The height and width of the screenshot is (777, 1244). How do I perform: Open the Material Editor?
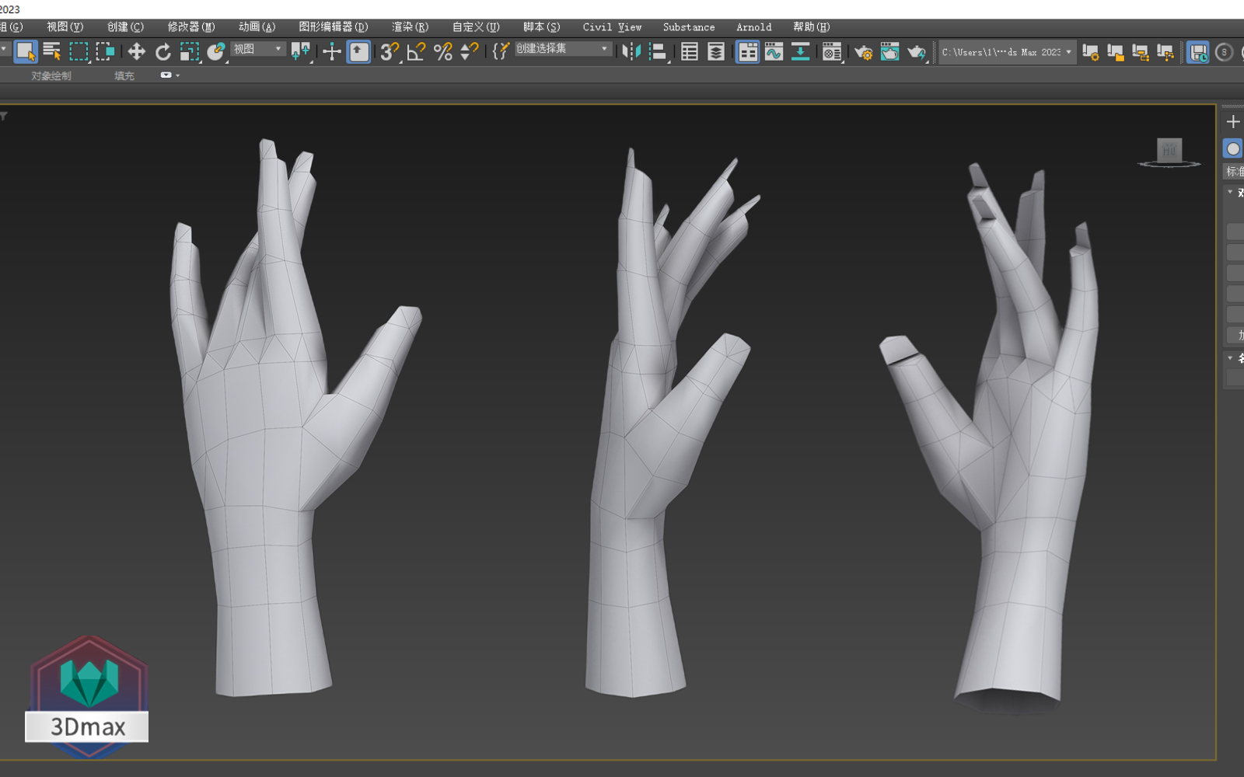831,52
